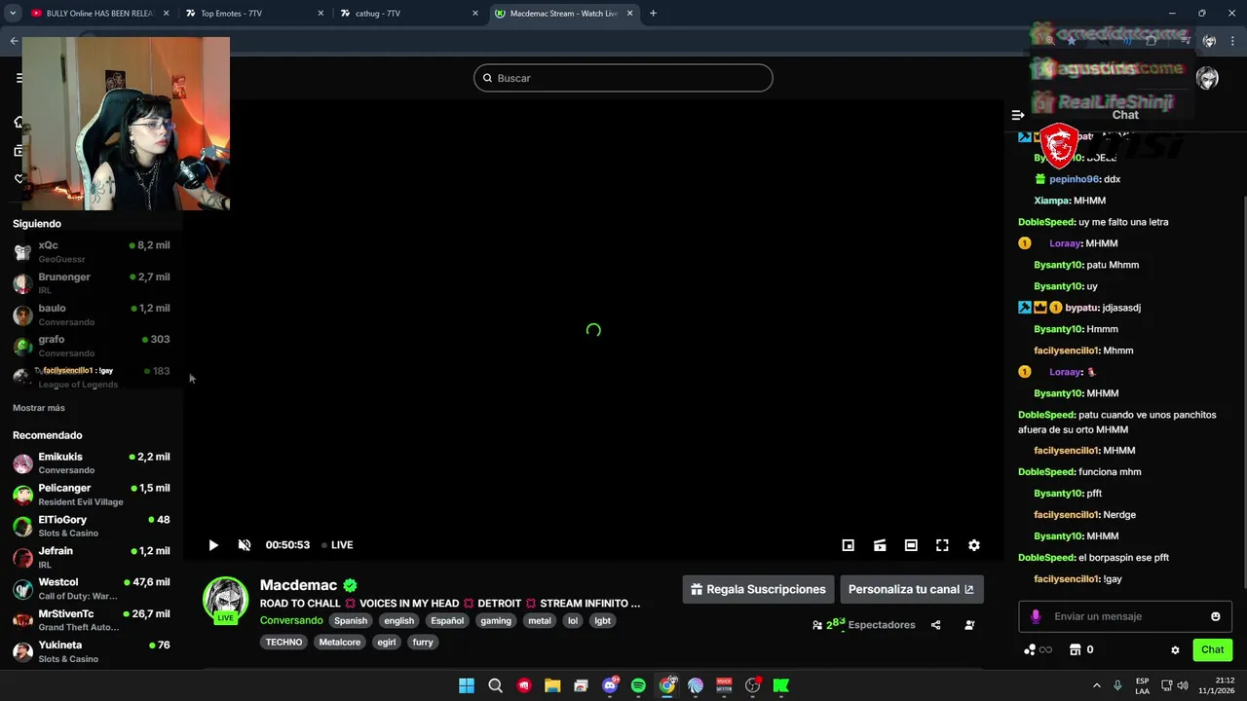The height and width of the screenshot is (701, 1247).
Task: Enter fullscreen mode in the player
Action: (x=942, y=545)
